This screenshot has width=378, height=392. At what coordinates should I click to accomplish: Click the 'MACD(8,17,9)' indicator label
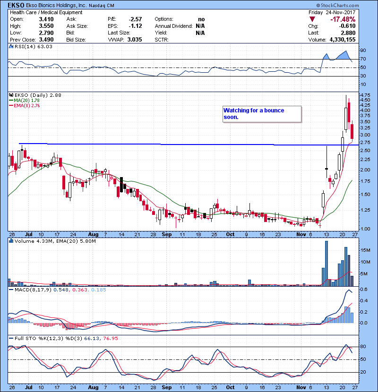pos(33,290)
